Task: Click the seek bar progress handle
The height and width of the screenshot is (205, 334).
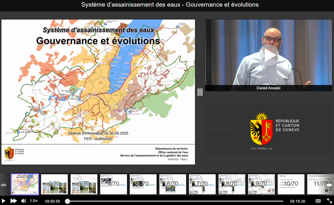Action: (67, 201)
